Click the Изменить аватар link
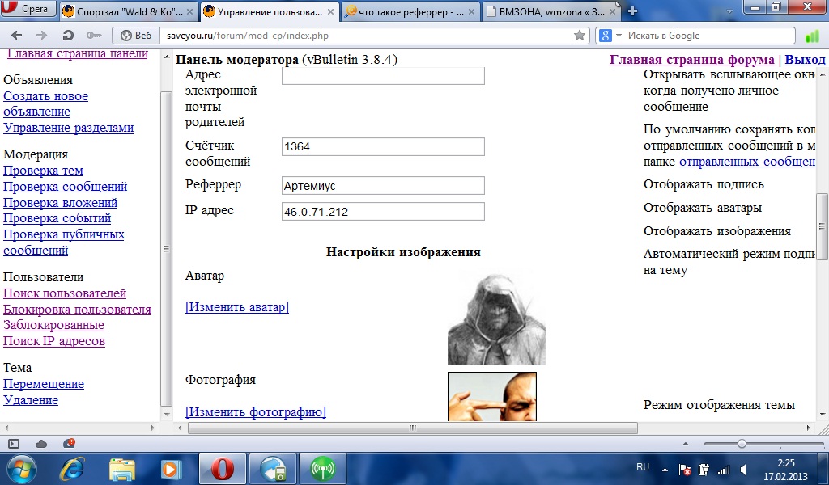This screenshot has height=485, width=829. [x=237, y=307]
